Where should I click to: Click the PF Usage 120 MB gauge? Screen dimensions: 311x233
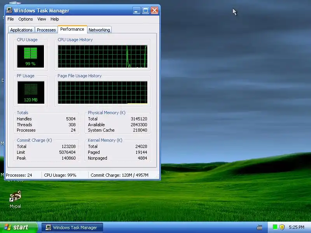click(31, 92)
